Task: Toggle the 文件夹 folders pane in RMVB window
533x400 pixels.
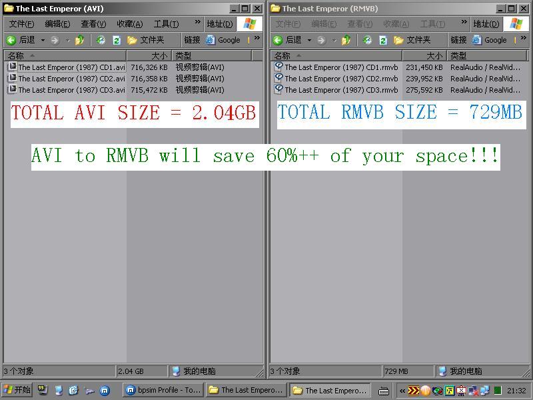Action: (412, 40)
